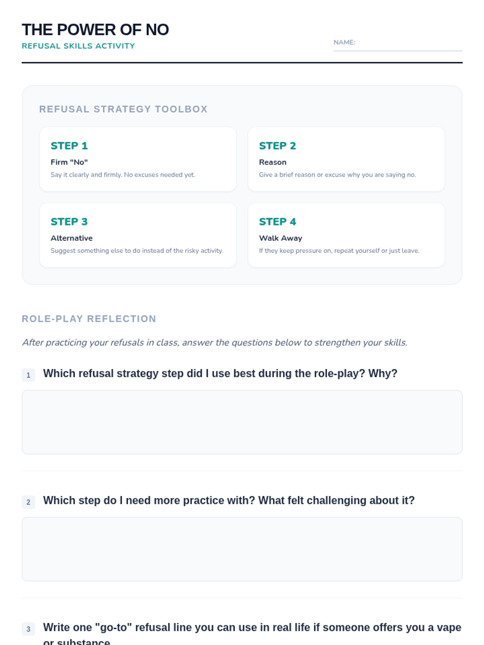The image size is (484, 645).
Task: Select the STEP 4 heading
Action: (x=277, y=221)
